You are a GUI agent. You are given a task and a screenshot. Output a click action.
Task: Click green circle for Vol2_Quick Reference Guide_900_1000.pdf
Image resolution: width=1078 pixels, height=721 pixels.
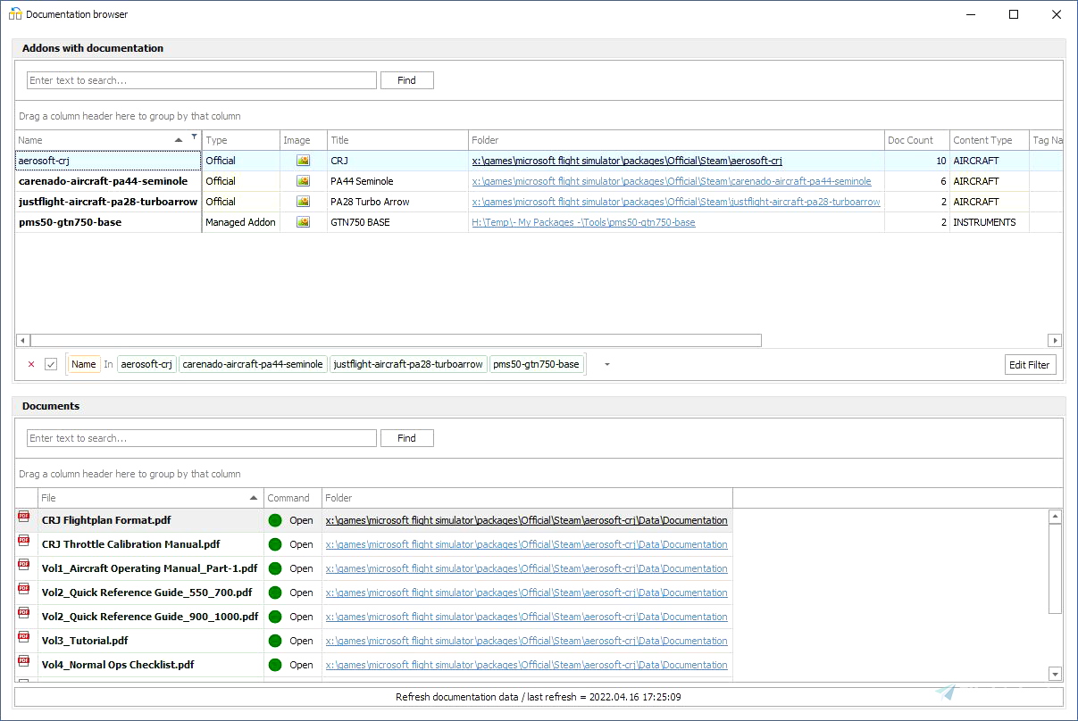(275, 617)
